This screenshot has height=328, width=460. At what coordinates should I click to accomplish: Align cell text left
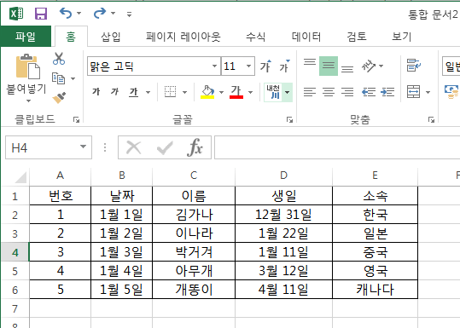click(x=310, y=92)
